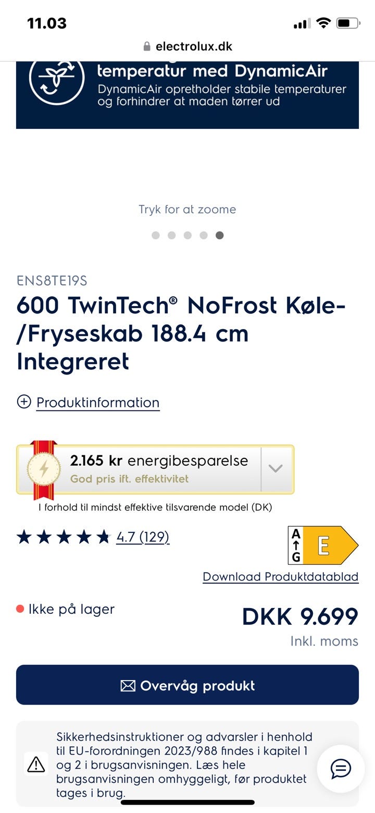
Task: Expand the energibesparelse chevron dropdown
Action: [276, 468]
